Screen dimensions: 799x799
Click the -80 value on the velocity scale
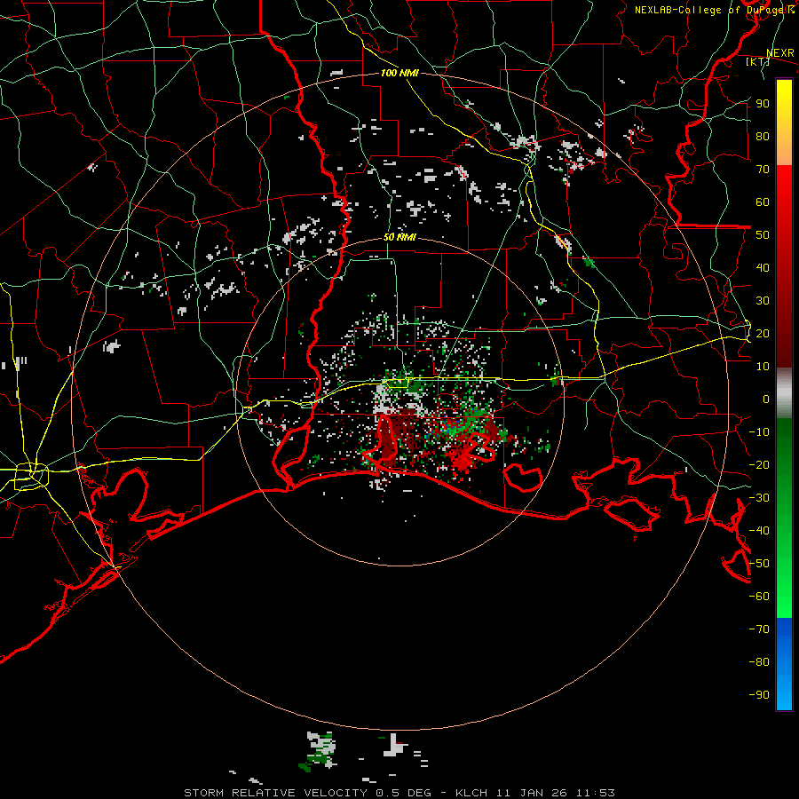pos(759,662)
